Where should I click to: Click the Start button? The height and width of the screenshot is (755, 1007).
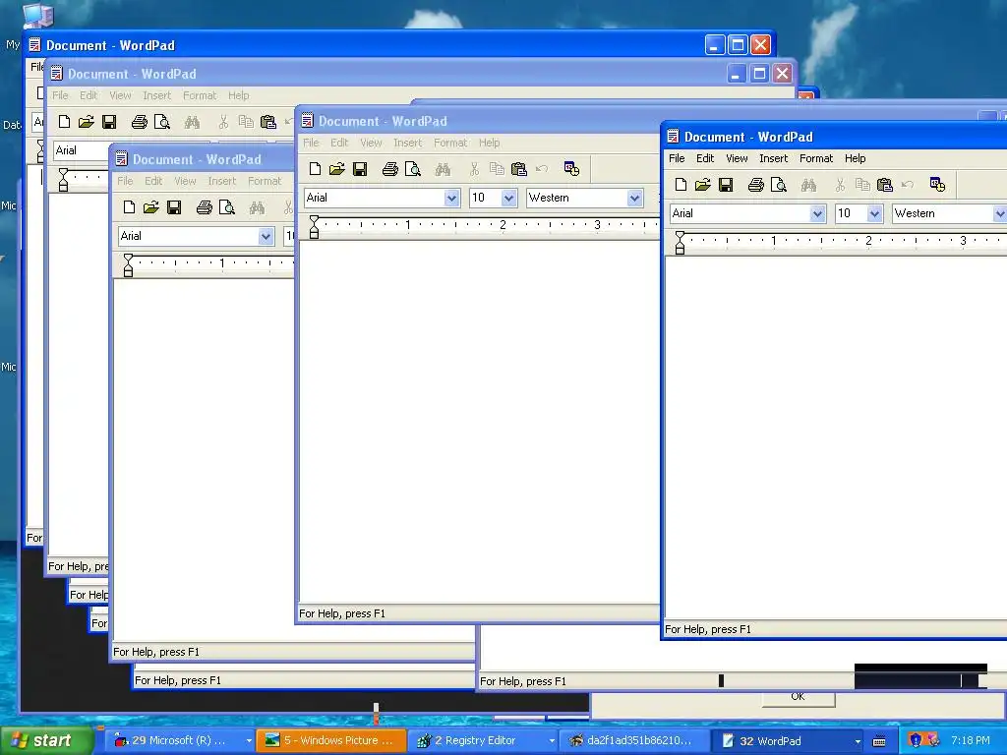click(46, 740)
